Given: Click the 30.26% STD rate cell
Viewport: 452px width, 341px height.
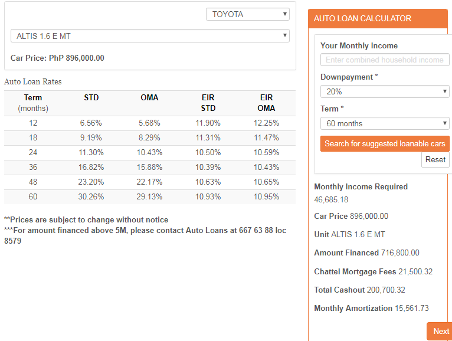Looking at the screenshot, I should [x=91, y=196].
